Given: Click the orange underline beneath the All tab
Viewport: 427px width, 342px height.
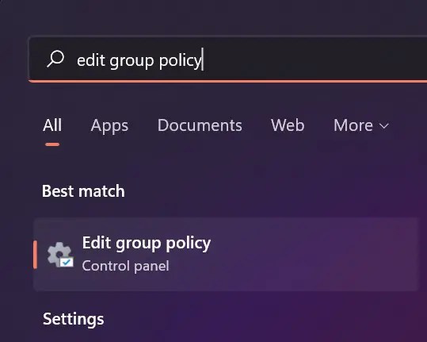Looking at the screenshot, I should point(52,144).
